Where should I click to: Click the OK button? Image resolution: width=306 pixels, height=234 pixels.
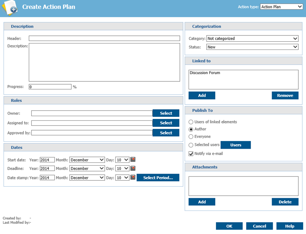[229, 226]
